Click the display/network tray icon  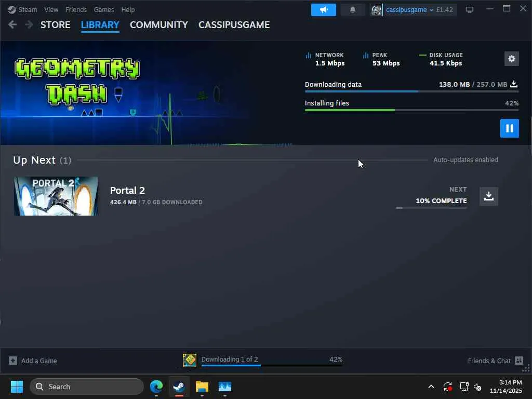(x=464, y=387)
